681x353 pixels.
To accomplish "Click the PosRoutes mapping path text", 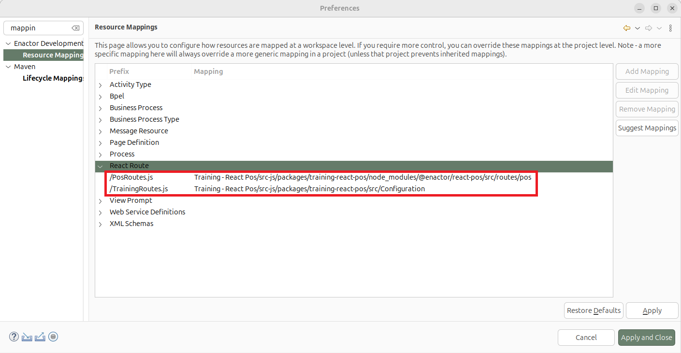I will click(x=362, y=177).
